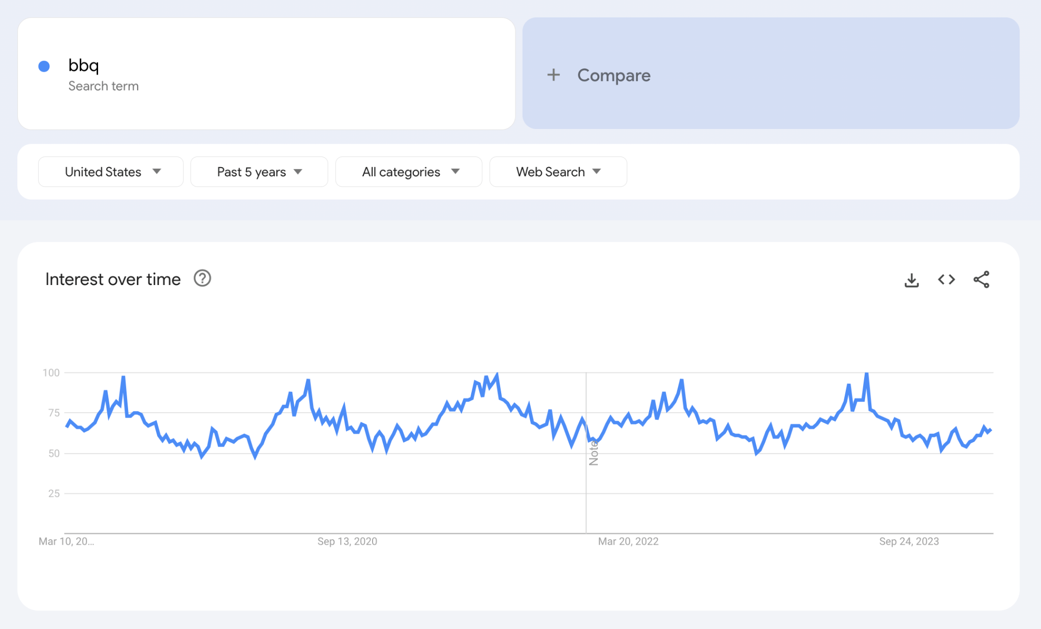The height and width of the screenshot is (629, 1041).
Task: Click the Interest over time heading
Action: [112, 279]
